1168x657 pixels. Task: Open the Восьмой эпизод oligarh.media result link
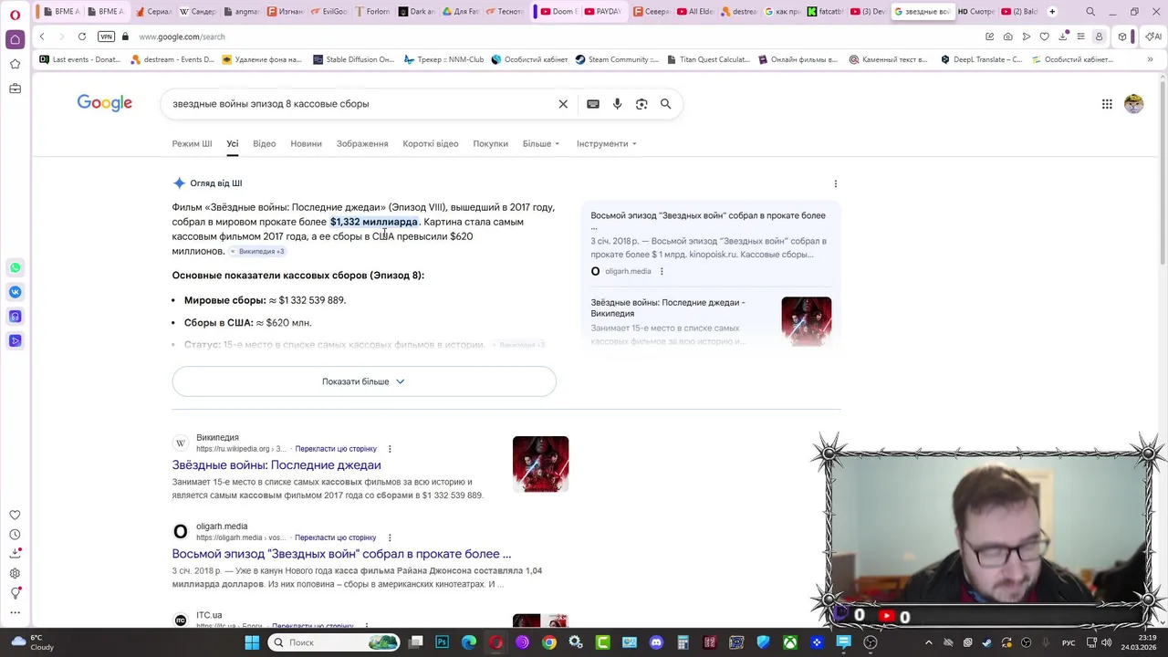point(341,554)
